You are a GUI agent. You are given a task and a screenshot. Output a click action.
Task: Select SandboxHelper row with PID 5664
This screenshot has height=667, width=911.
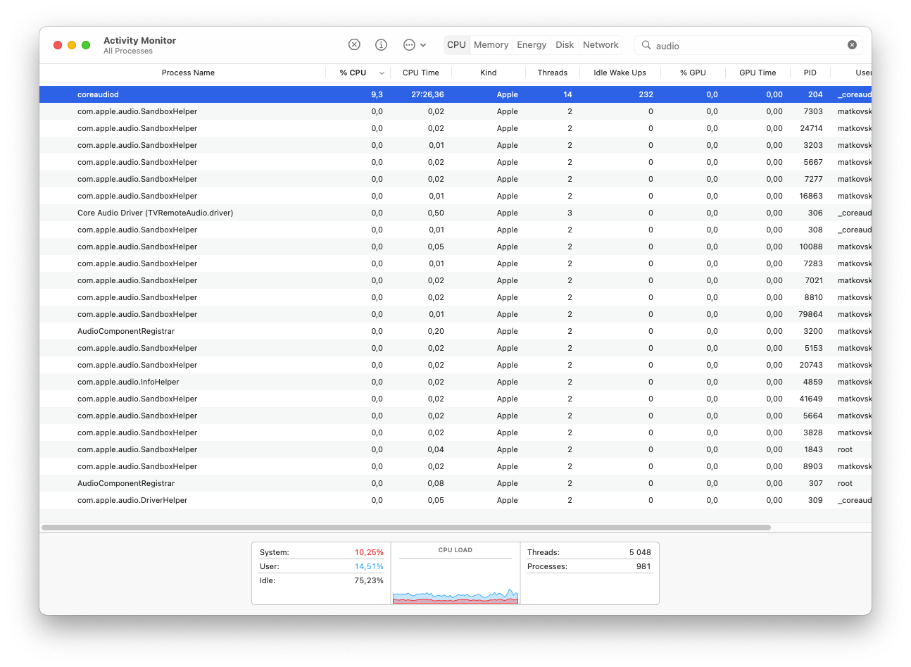455,416
